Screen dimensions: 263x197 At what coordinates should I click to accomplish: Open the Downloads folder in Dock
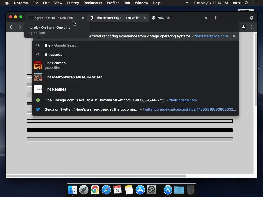coord(179,190)
